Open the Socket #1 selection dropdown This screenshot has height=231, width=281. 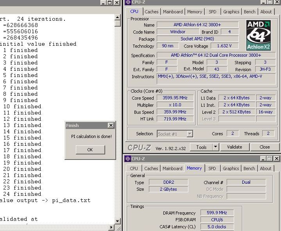coord(190,134)
